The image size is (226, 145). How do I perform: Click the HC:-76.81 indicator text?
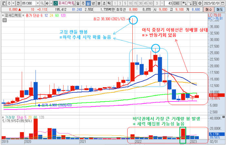tap(215, 18)
